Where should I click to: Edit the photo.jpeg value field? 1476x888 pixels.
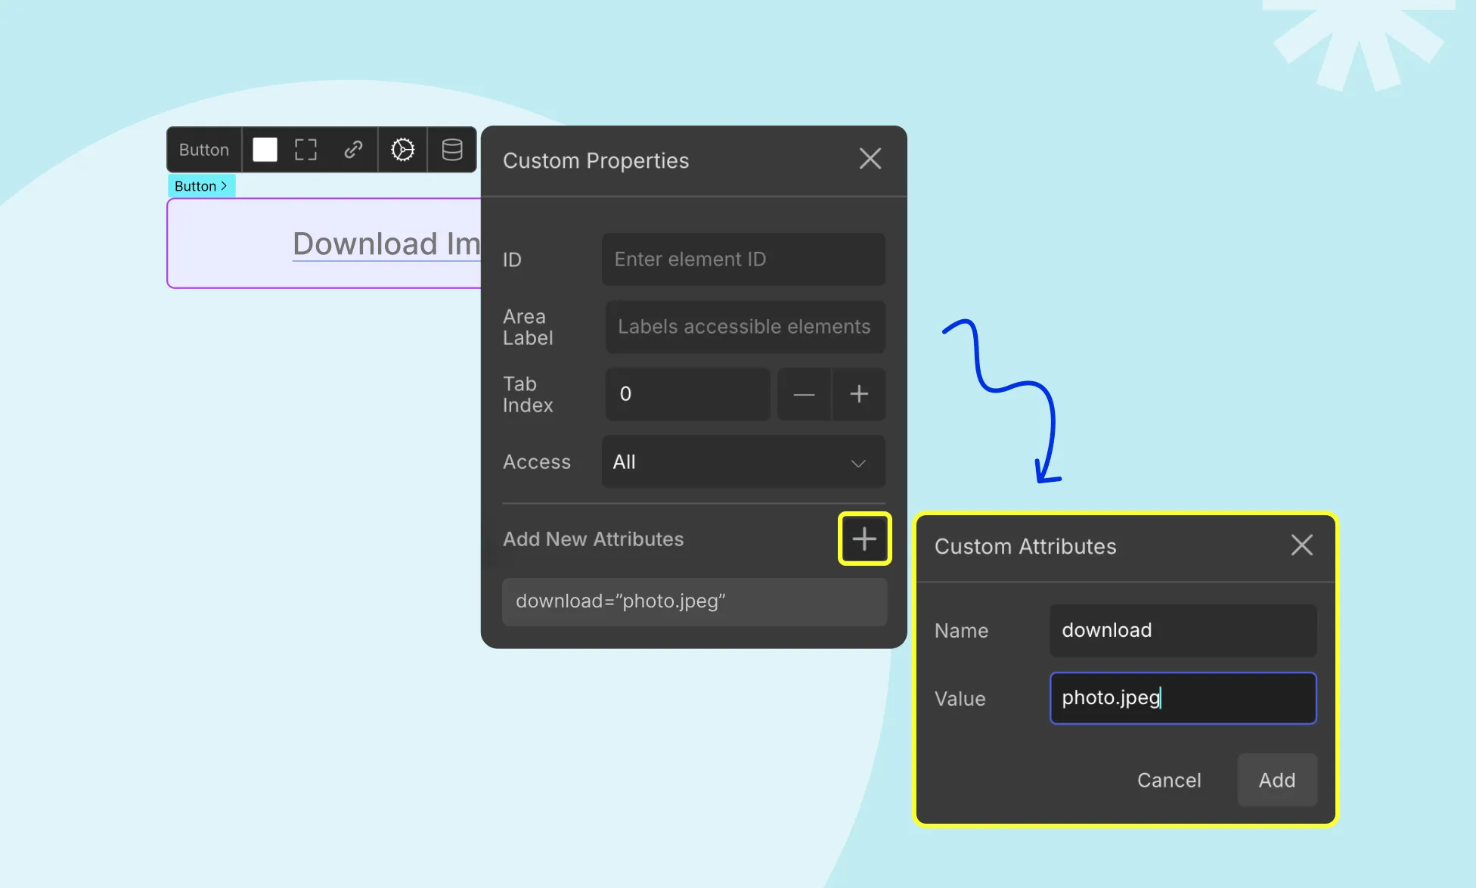tap(1183, 698)
